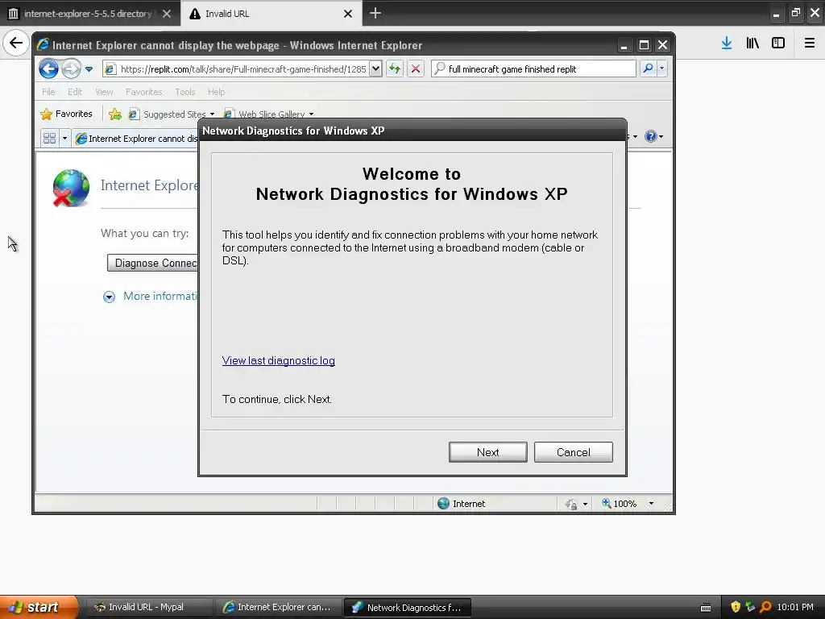825x619 pixels.
Task: Open the tab list dropdown arrow
Action: click(64, 138)
